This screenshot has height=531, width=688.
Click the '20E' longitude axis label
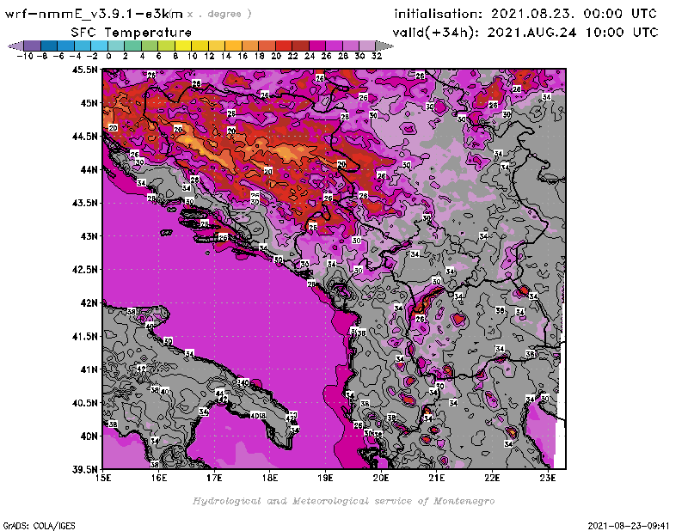[x=381, y=478]
